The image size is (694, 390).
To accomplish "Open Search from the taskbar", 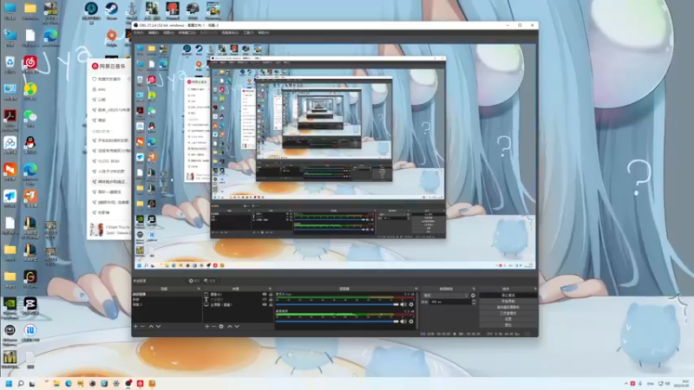I will (20, 383).
